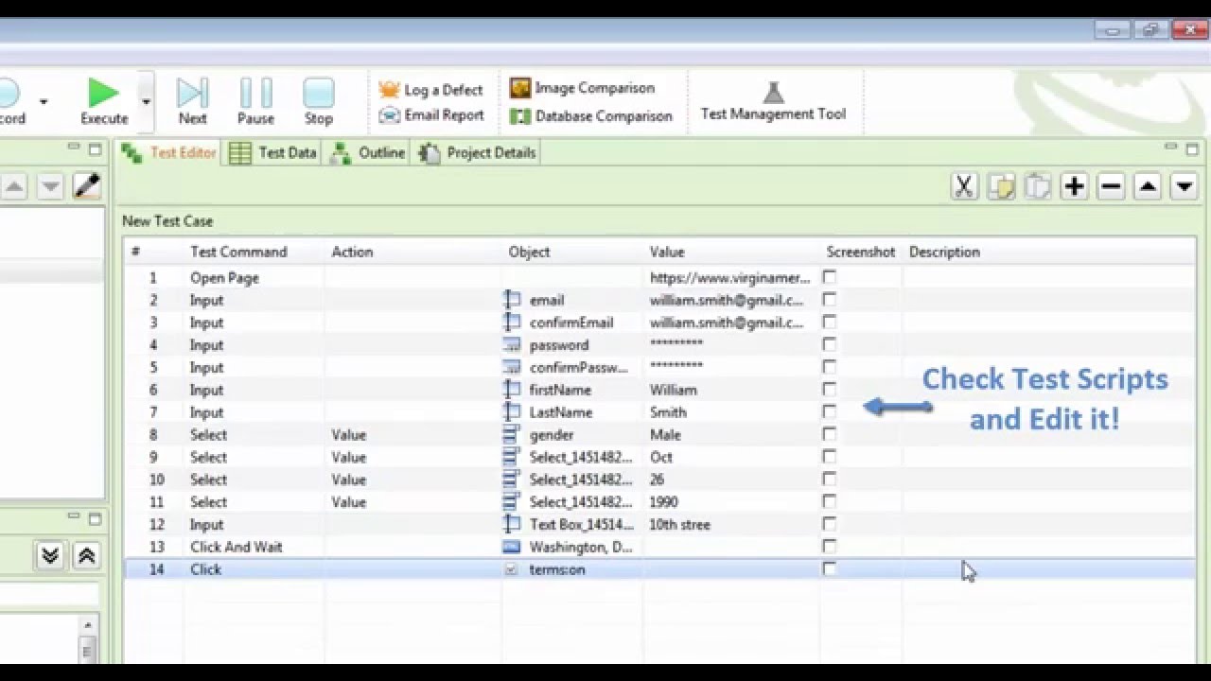Switch to the Outline tab
1211x681 pixels.
tap(369, 153)
